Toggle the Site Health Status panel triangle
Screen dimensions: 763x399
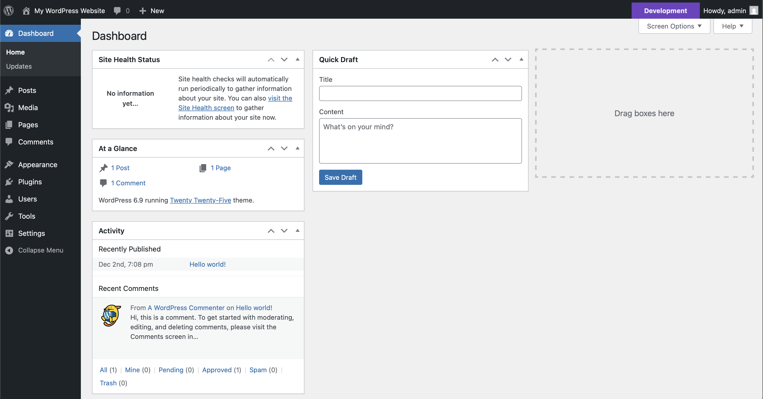click(297, 60)
